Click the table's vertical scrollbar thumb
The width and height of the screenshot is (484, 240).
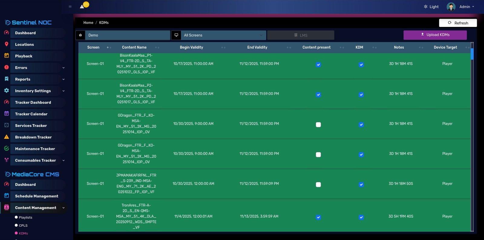pyautogui.click(x=472, y=54)
